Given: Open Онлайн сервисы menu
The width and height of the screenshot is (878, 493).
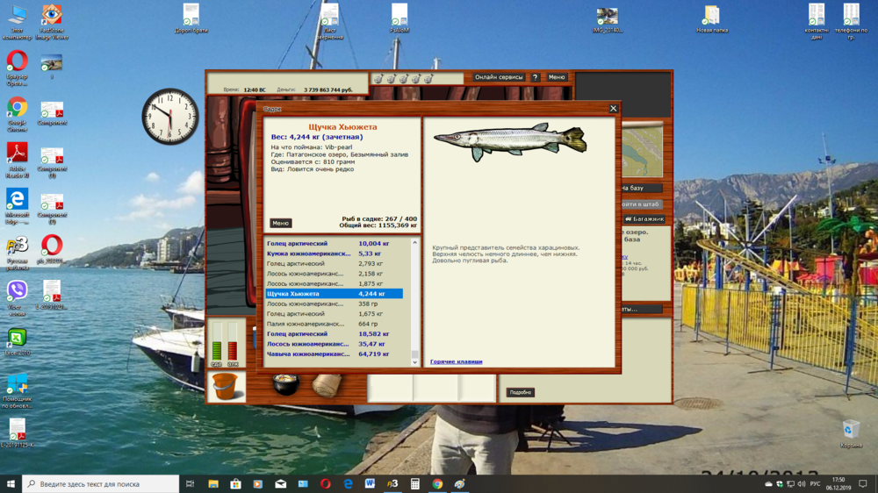Looking at the screenshot, I should tap(499, 77).
